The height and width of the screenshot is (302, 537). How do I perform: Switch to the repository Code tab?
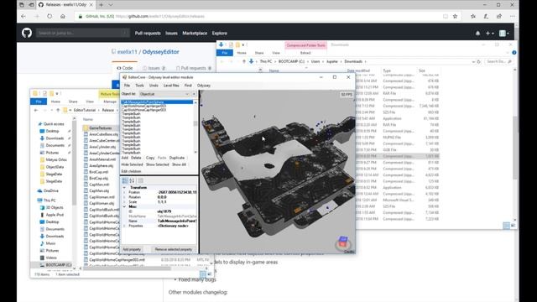coord(125,68)
